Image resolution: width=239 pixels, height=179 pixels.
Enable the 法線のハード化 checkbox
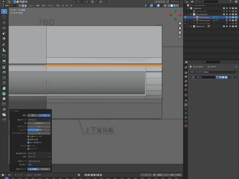28,136
